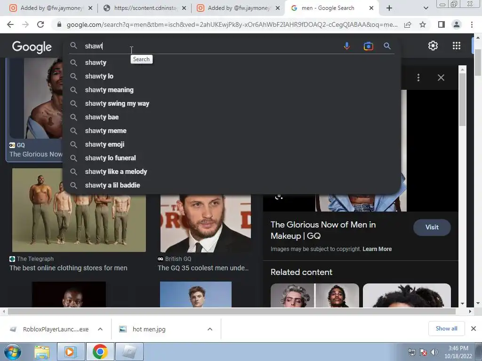The height and width of the screenshot is (361, 482).
Task: Open the Chrome profile avatar
Action: click(457, 24)
